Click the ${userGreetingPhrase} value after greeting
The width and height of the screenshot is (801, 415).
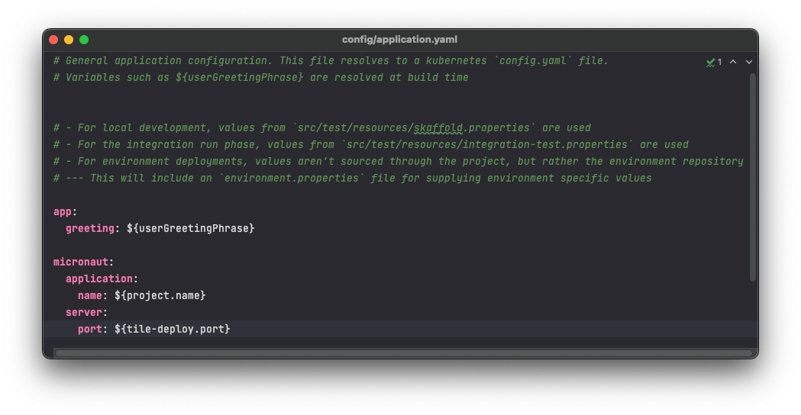tap(191, 229)
